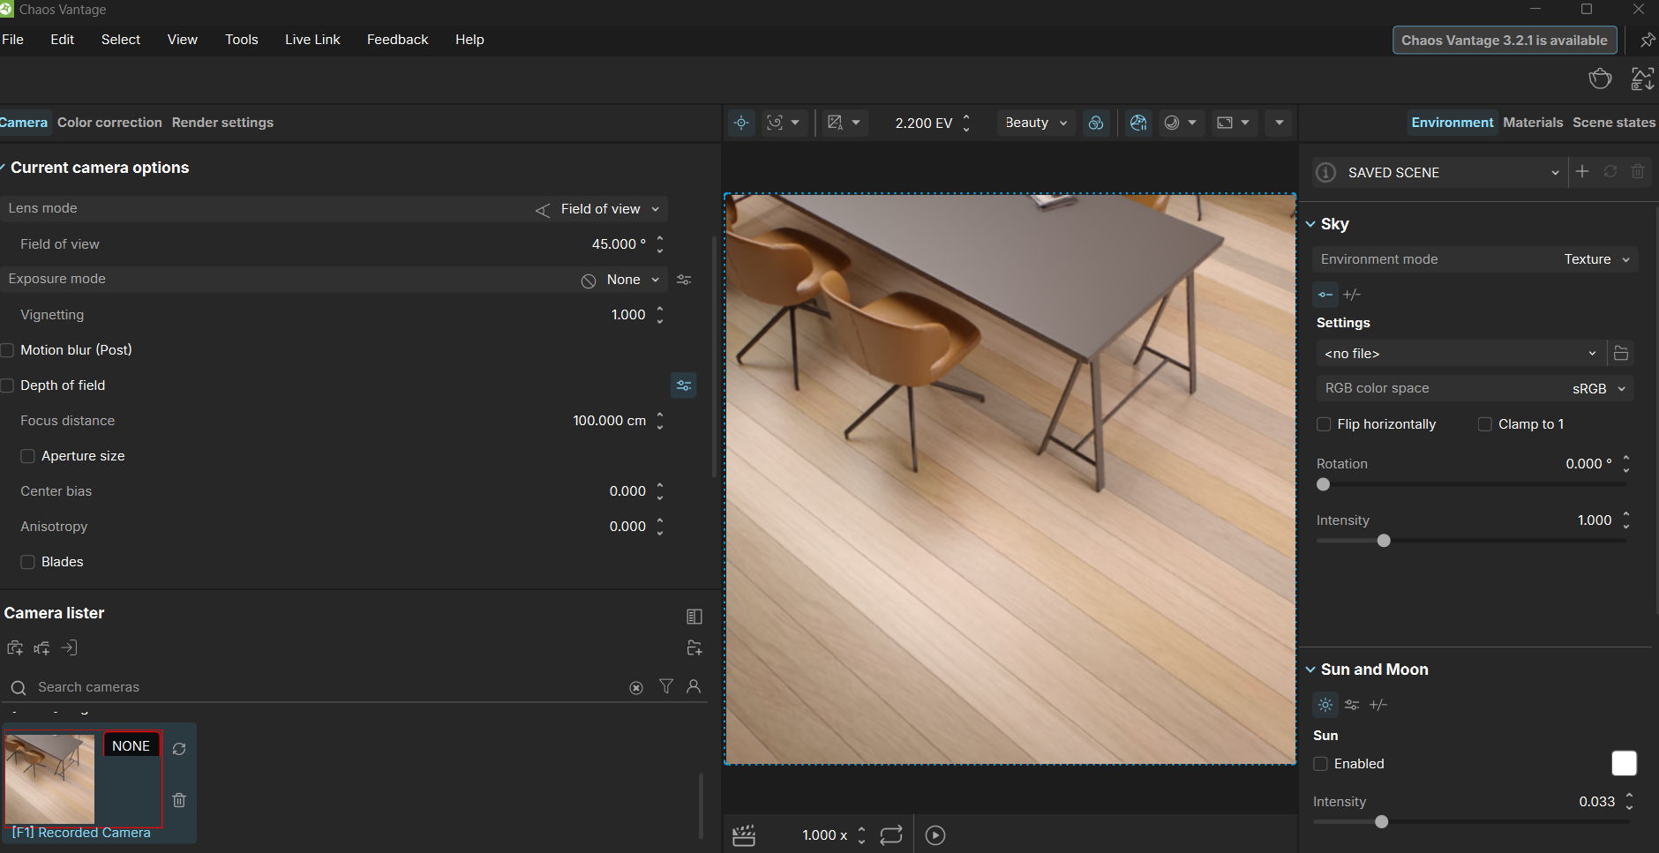Open the Sun color swatch

click(1624, 764)
